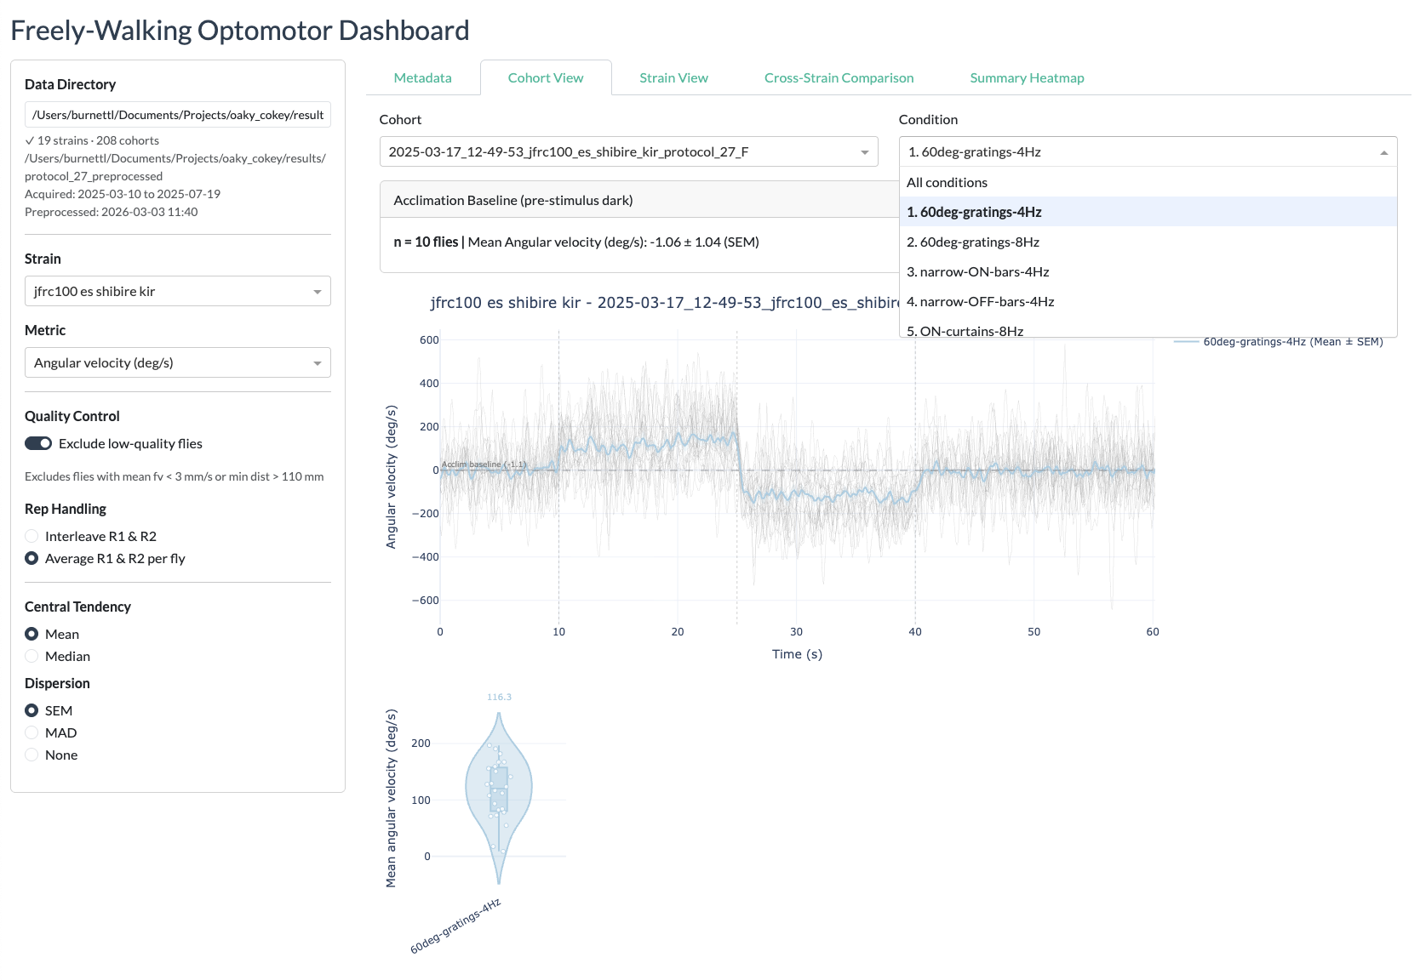Click the violin plot for 60deg-gratings-4Hz
1420x980 pixels.
click(x=499, y=791)
